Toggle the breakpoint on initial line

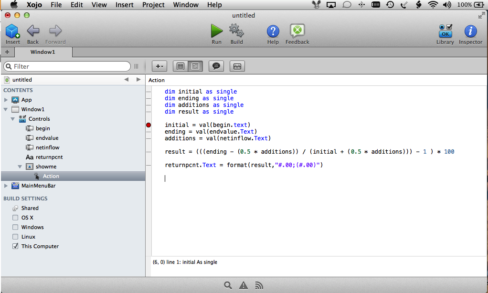pyautogui.click(x=149, y=125)
